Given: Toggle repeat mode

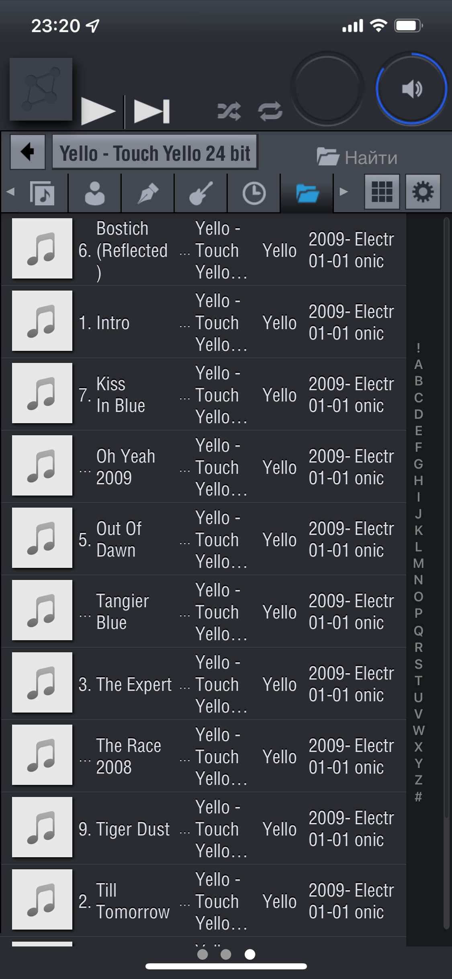Looking at the screenshot, I should pyautogui.click(x=270, y=111).
